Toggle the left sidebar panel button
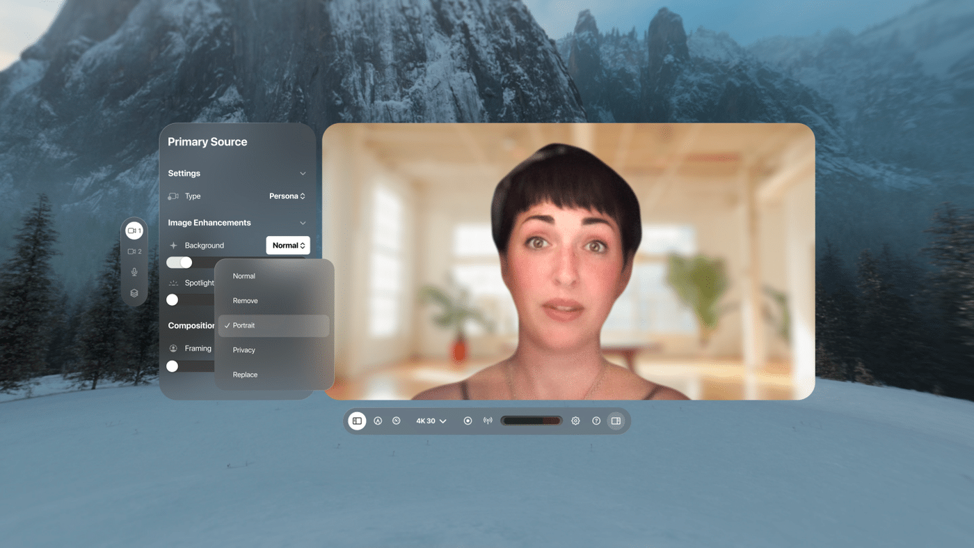This screenshot has height=548, width=974. pos(357,421)
